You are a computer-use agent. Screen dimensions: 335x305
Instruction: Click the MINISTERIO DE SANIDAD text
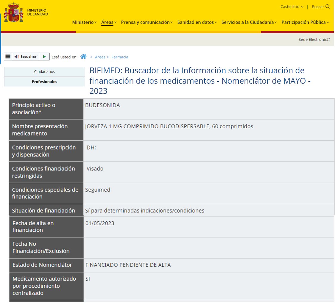pyautogui.click(x=38, y=12)
